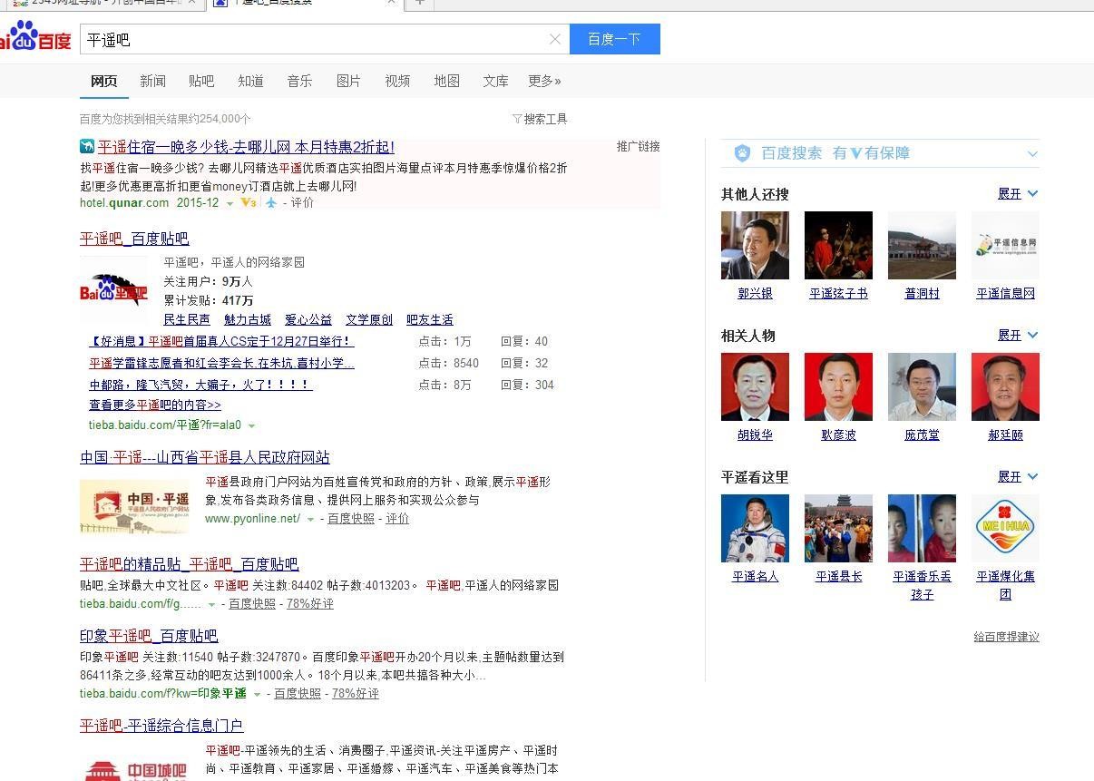Click the 郭兴银 photo thumbnail

755,245
